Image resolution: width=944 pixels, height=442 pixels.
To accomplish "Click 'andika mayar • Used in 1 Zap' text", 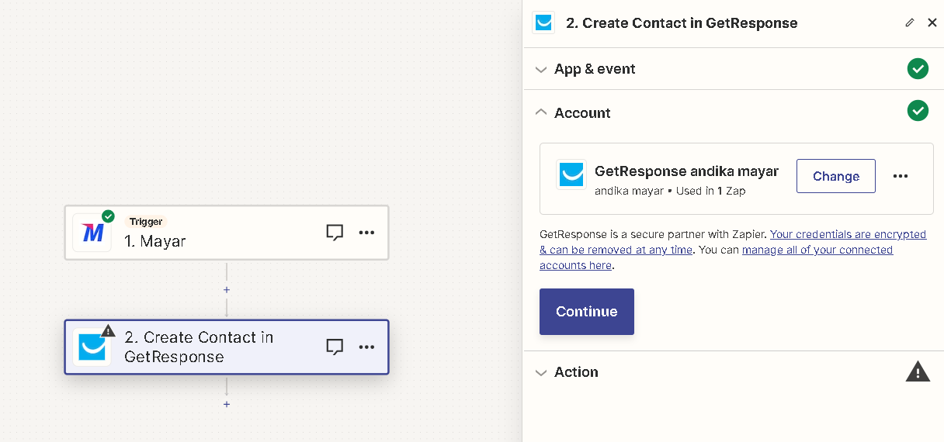I will coord(670,191).
